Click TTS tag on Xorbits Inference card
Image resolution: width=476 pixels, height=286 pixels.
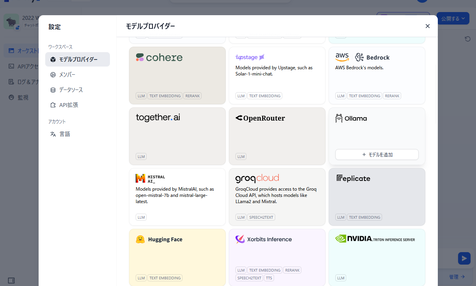(x=269, y=278)
